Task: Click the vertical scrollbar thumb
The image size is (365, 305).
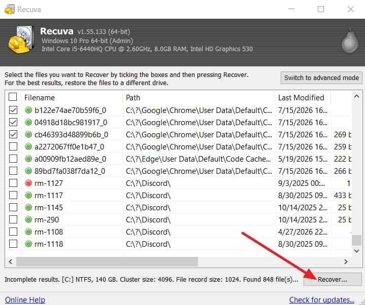Action: pyautogui.click(x=356, y=240)
